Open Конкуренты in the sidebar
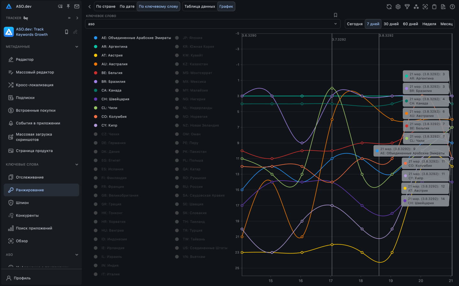This screenshot has height=286, width=459. point(27,216)
